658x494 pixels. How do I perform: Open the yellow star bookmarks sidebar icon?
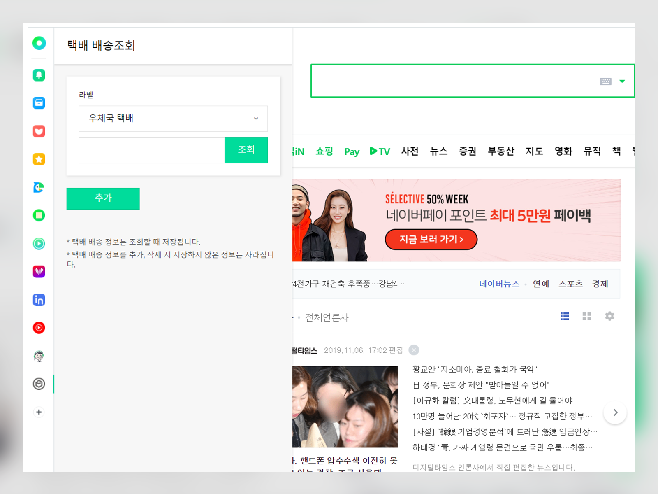tap(39, 159)
